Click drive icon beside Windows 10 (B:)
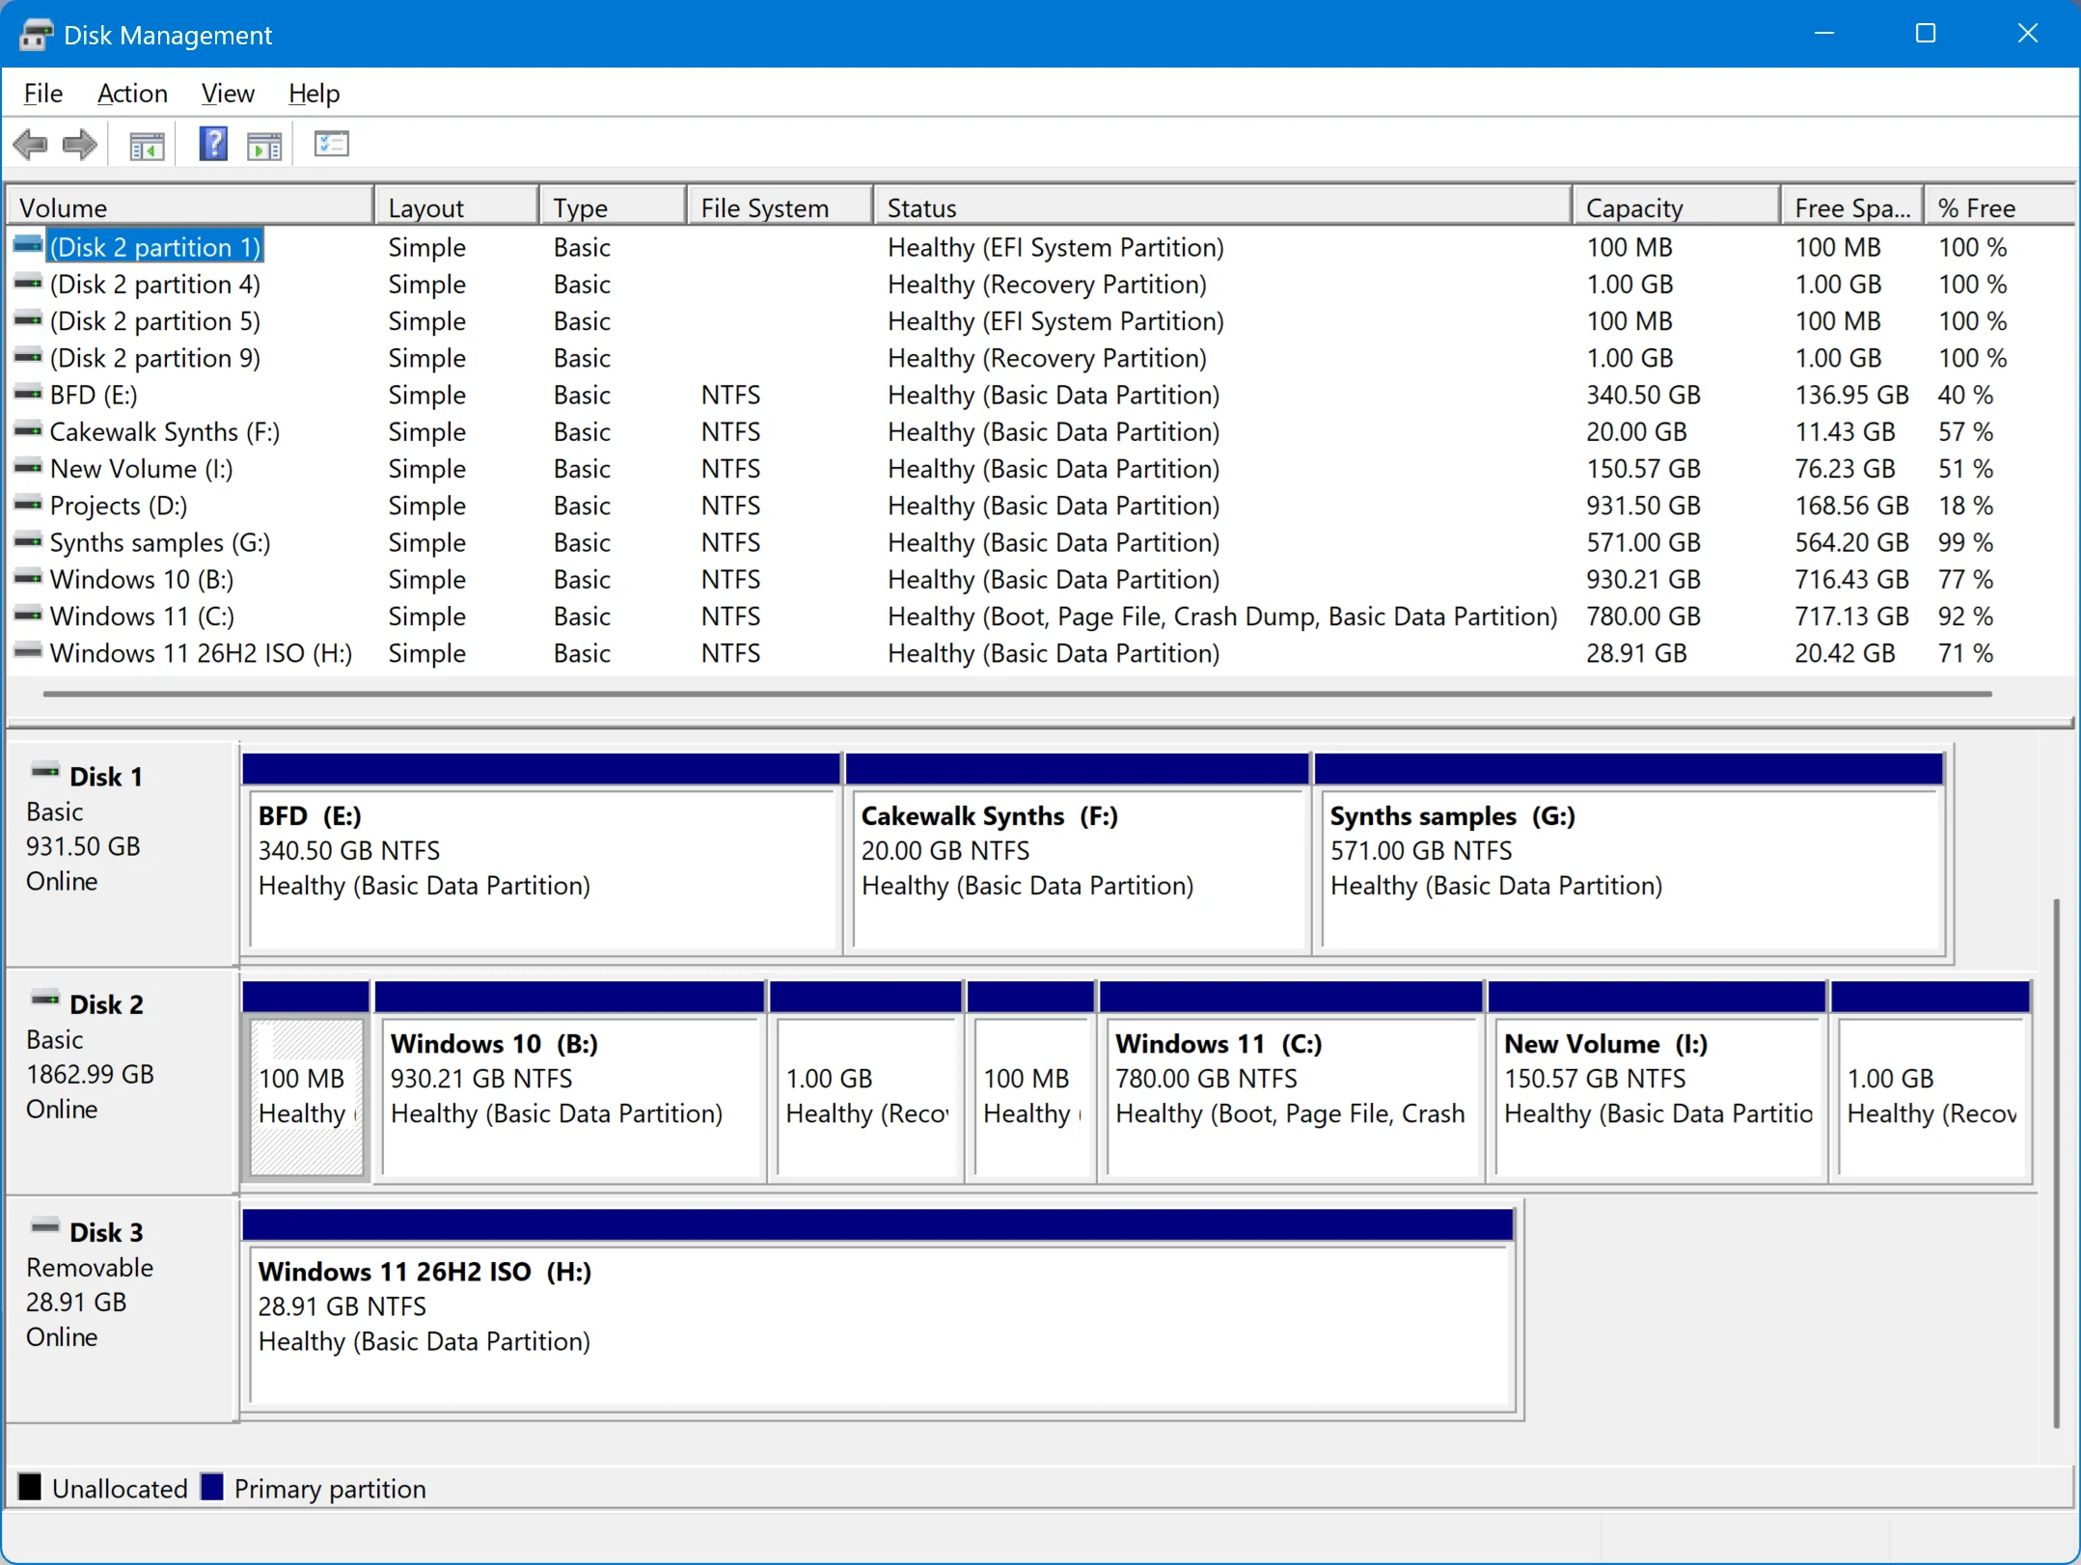The width and height of the screenshot is (2081, 1565). click(x=28, y=579)
